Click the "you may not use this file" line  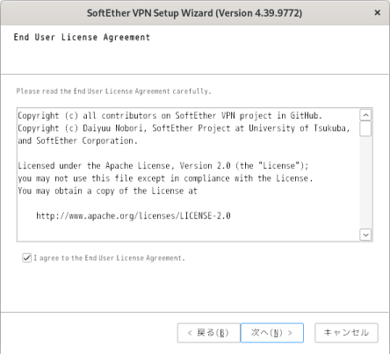click(x=165, y=178)
